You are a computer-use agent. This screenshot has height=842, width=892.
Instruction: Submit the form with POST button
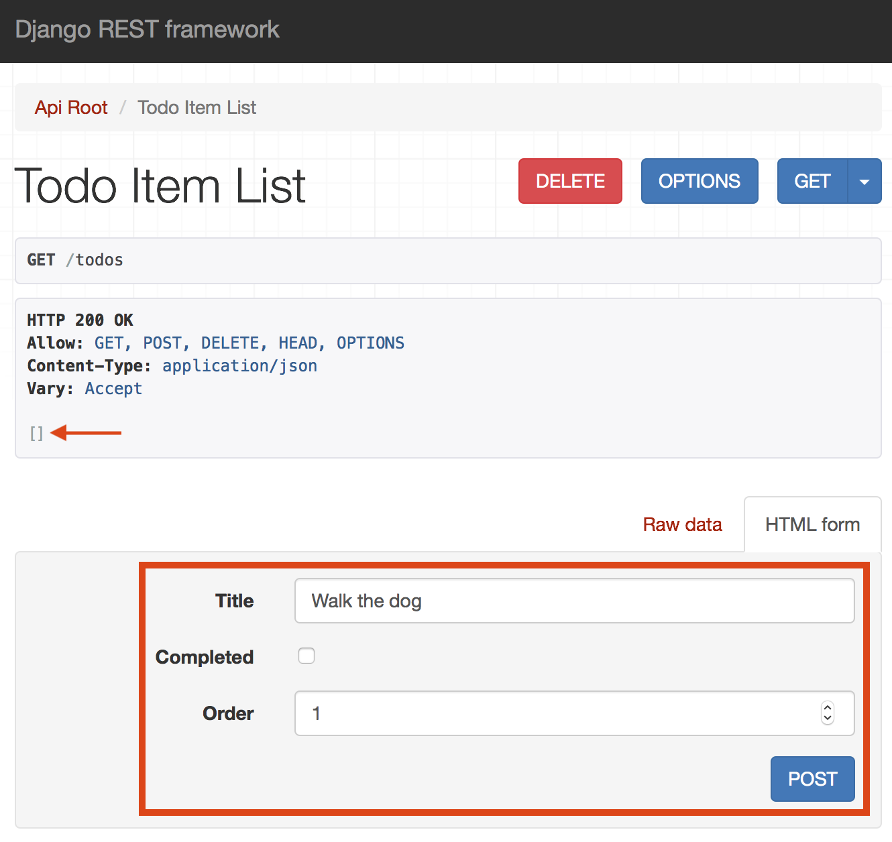point(812,779)
